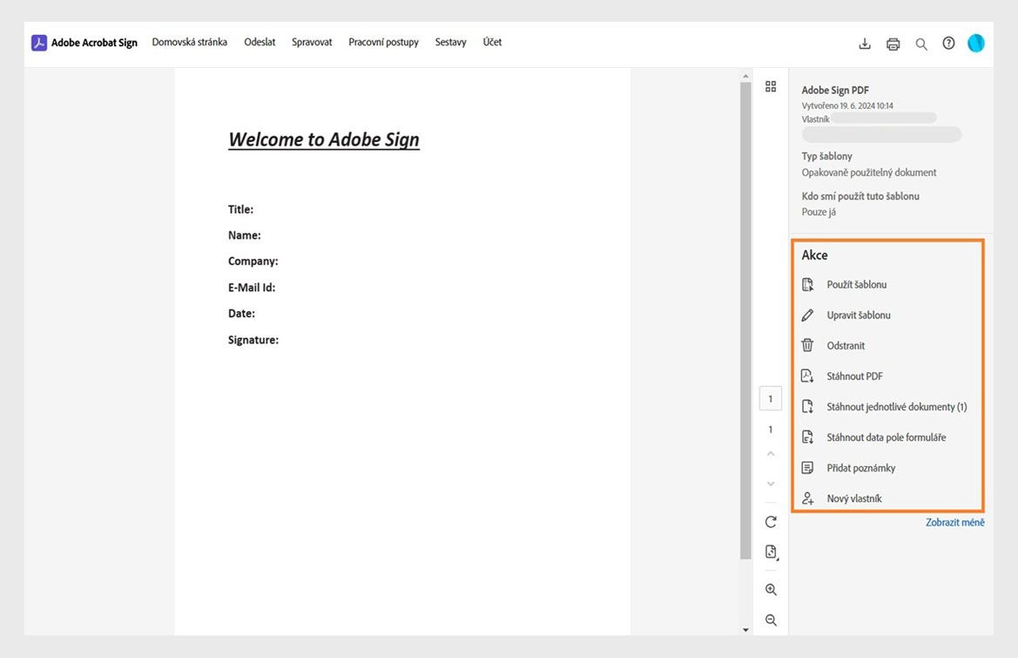Click the Kdo smí použít tuto šablonu label
The height and width of the screenshot is (658, 1018).
point(860,196)
